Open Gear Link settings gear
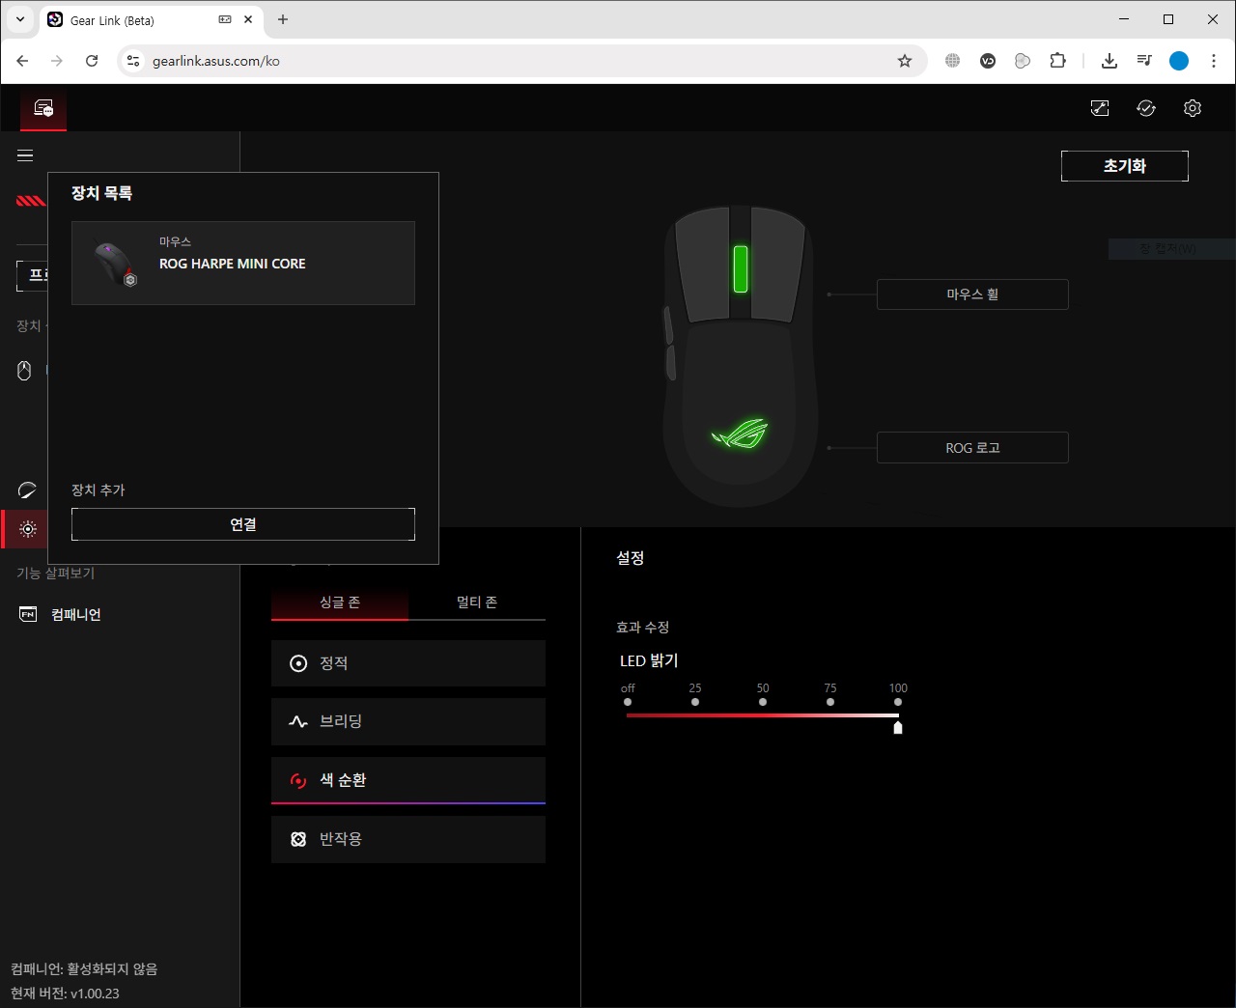The height and width of the screenshot is (1008, 1236). click(1193, 108)
